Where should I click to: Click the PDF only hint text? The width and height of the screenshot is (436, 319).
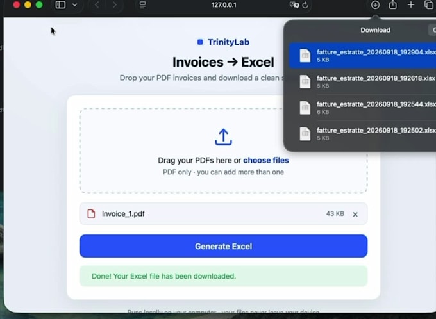coord(223,172)
